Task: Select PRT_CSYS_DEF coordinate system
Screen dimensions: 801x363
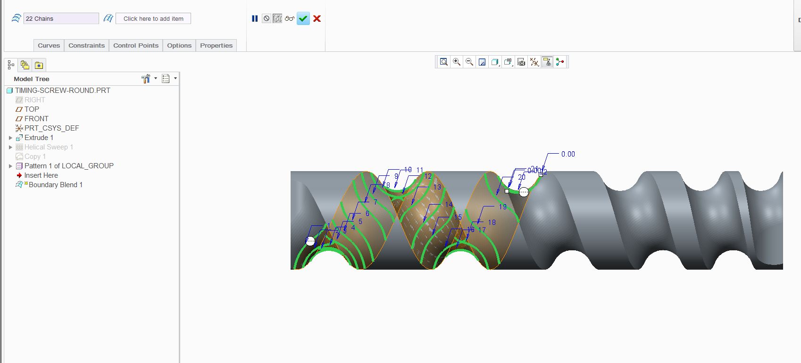Action: click(x=51, y=128)
